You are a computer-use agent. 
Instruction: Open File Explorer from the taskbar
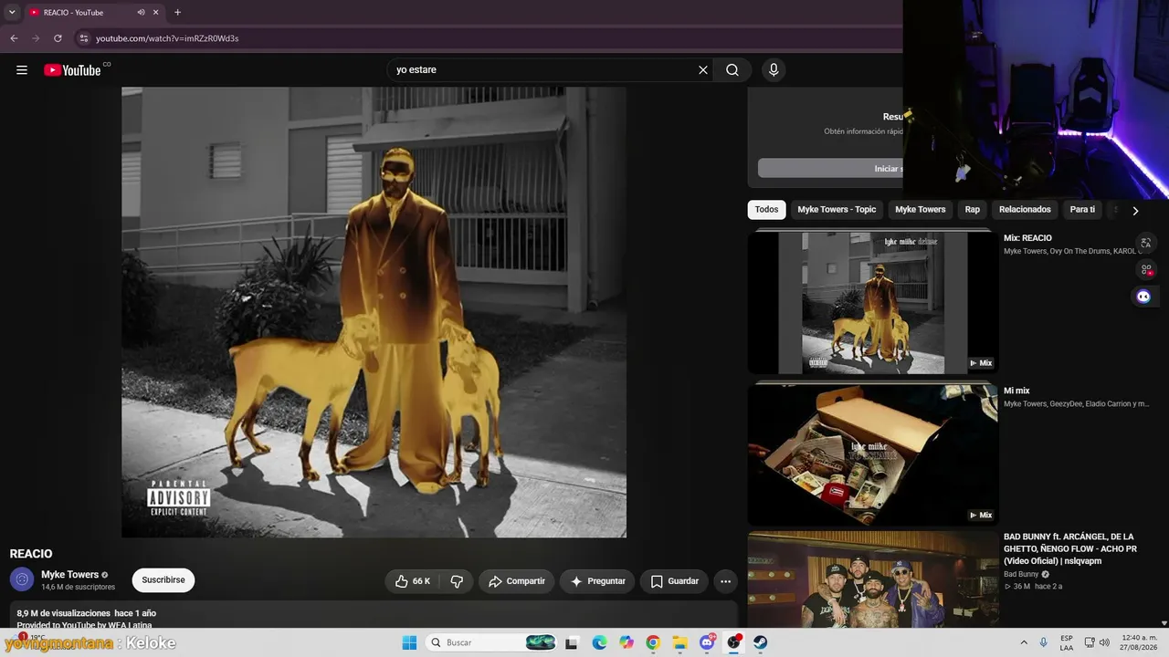point(680,642)
